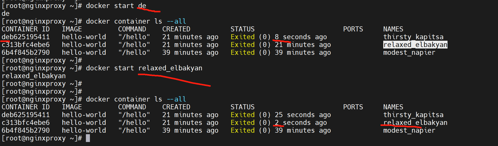The image size is (498, 146).
Task: Click the "de" output line below the first command
Action: coord(6,14)
